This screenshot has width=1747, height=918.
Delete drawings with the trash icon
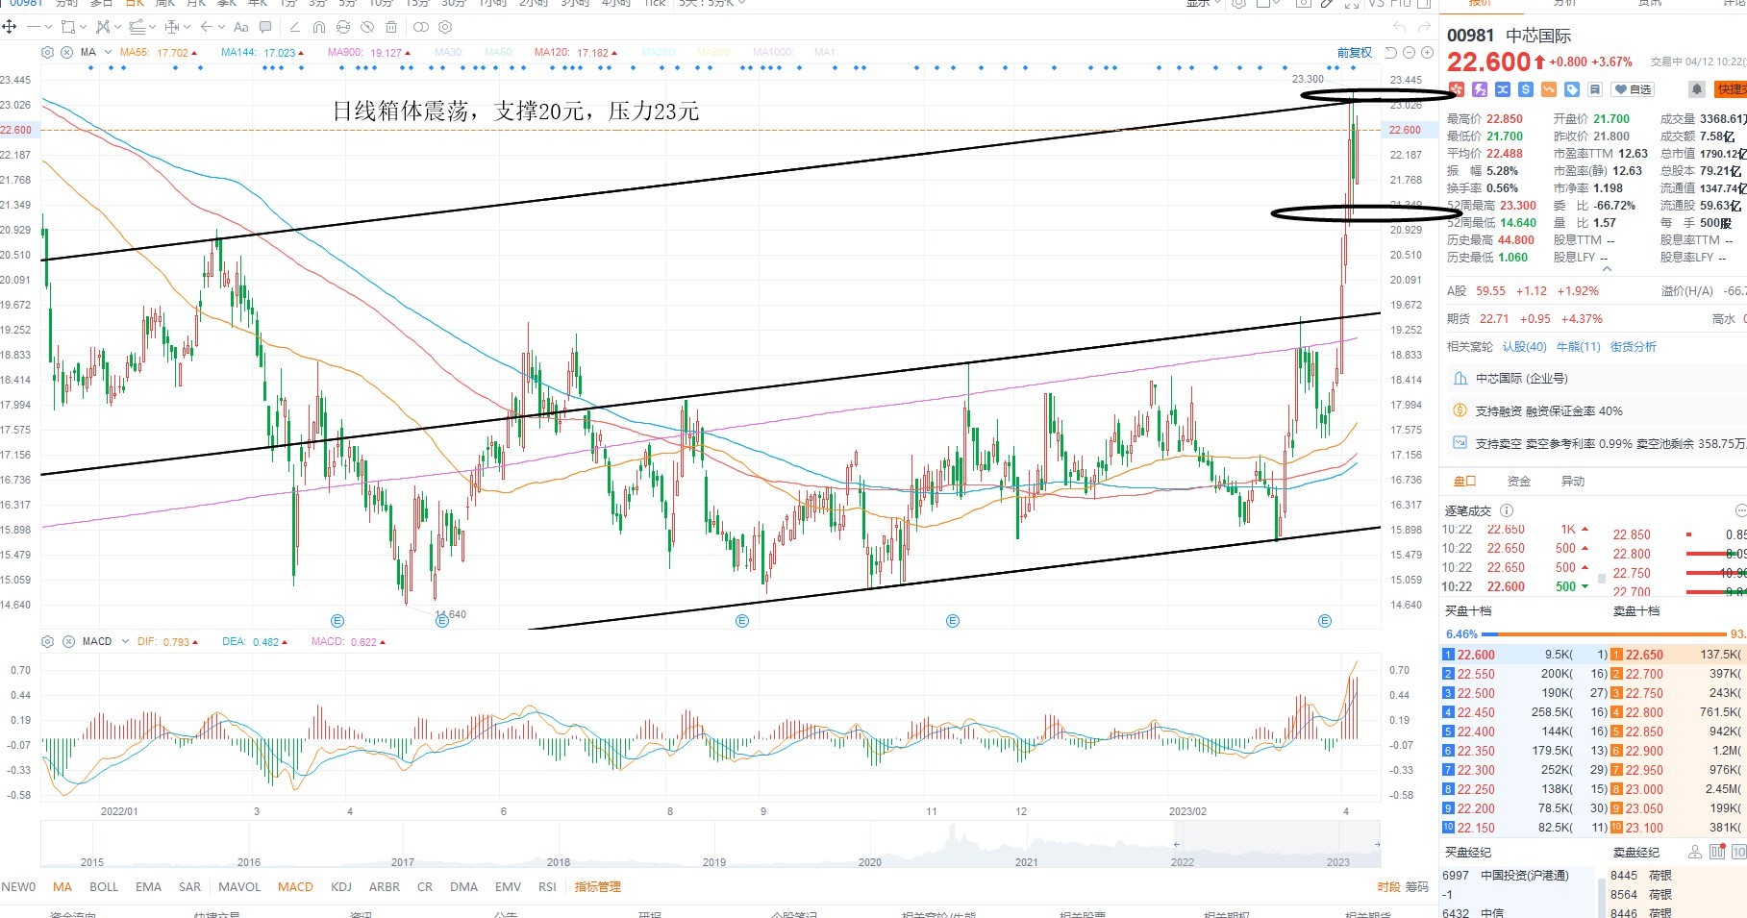click(x=390, y=27)
